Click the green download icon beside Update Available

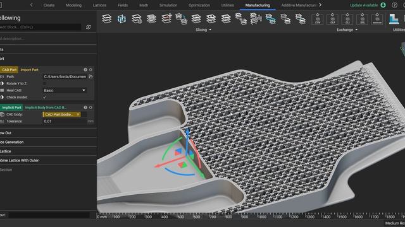click(x=383, y=5)
